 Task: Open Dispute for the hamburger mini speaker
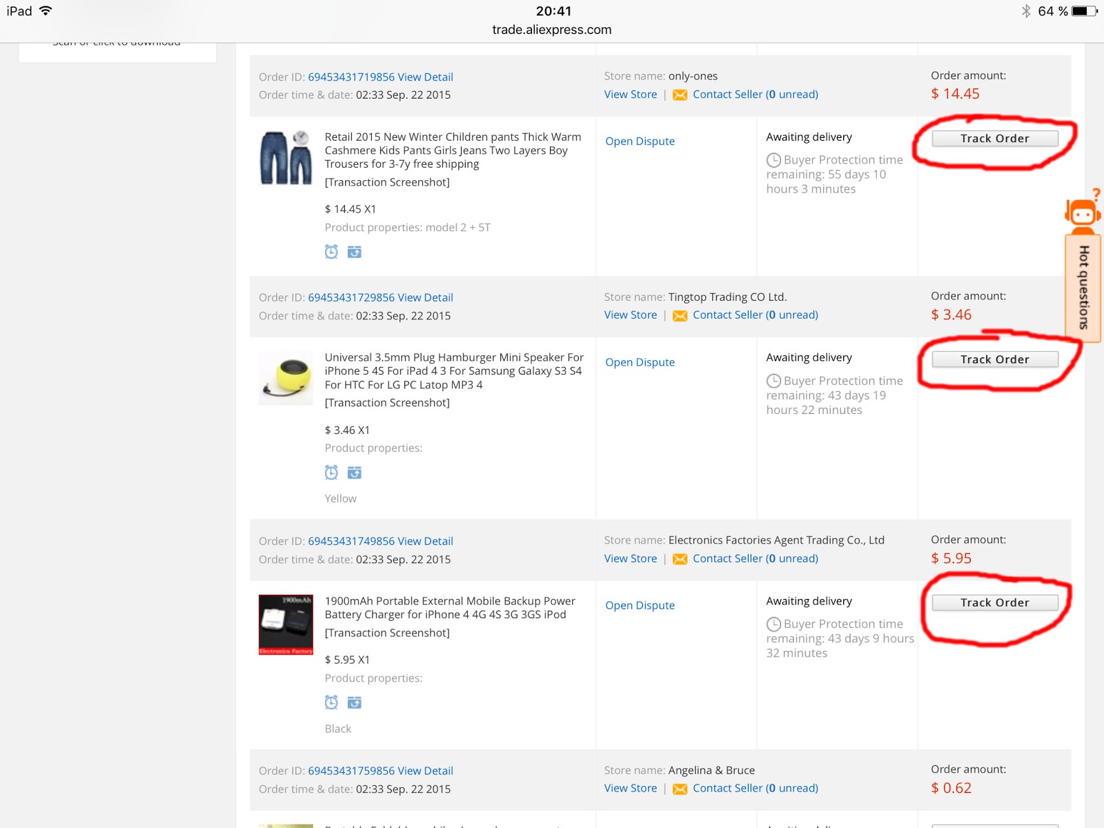[x=640, y=362]
